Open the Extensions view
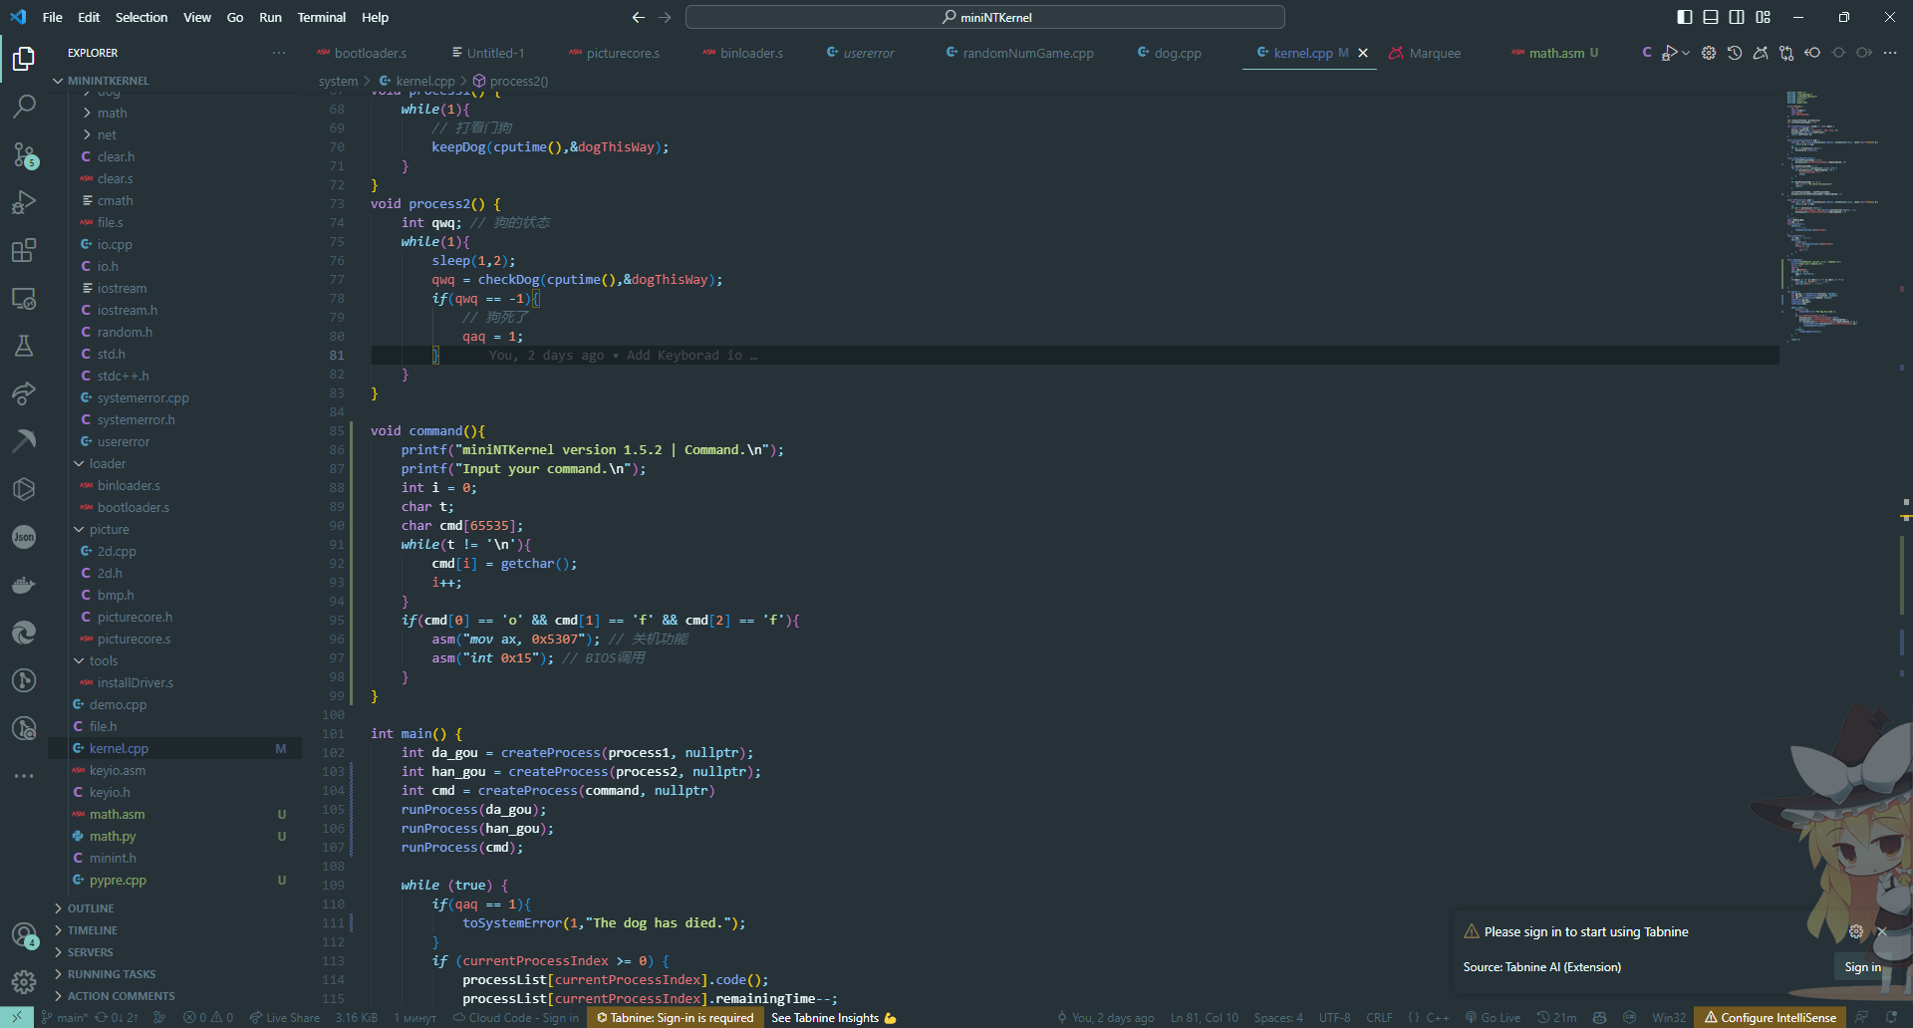Viewport: 1913px width, 1028px height. (24, 250)
